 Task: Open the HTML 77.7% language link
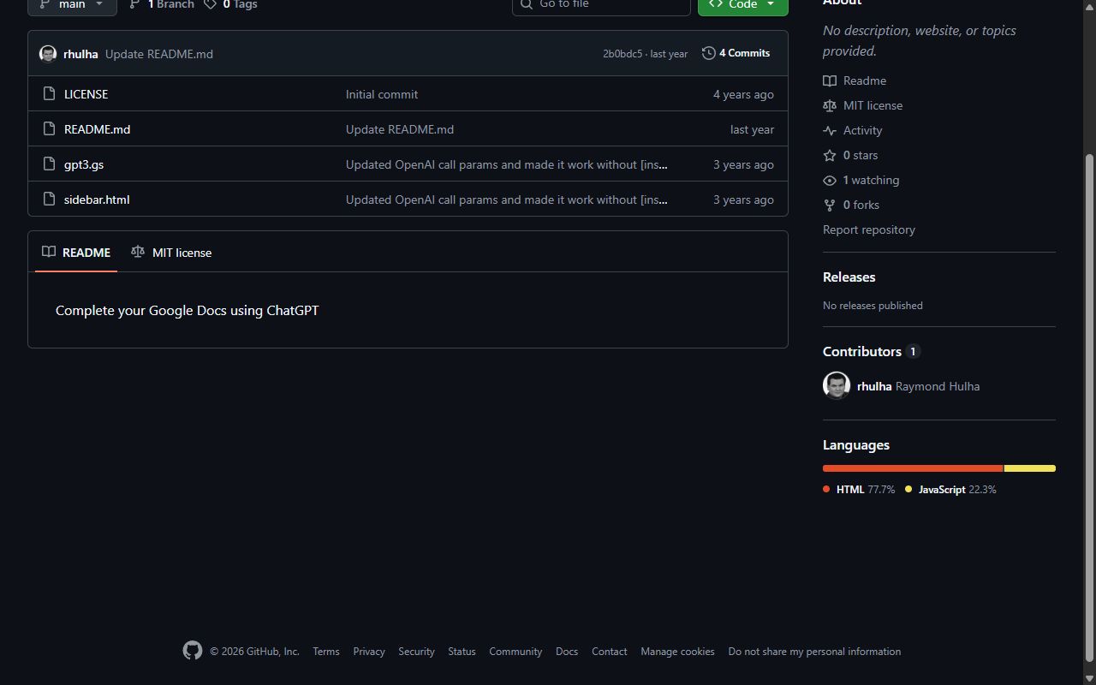point(859,490)
